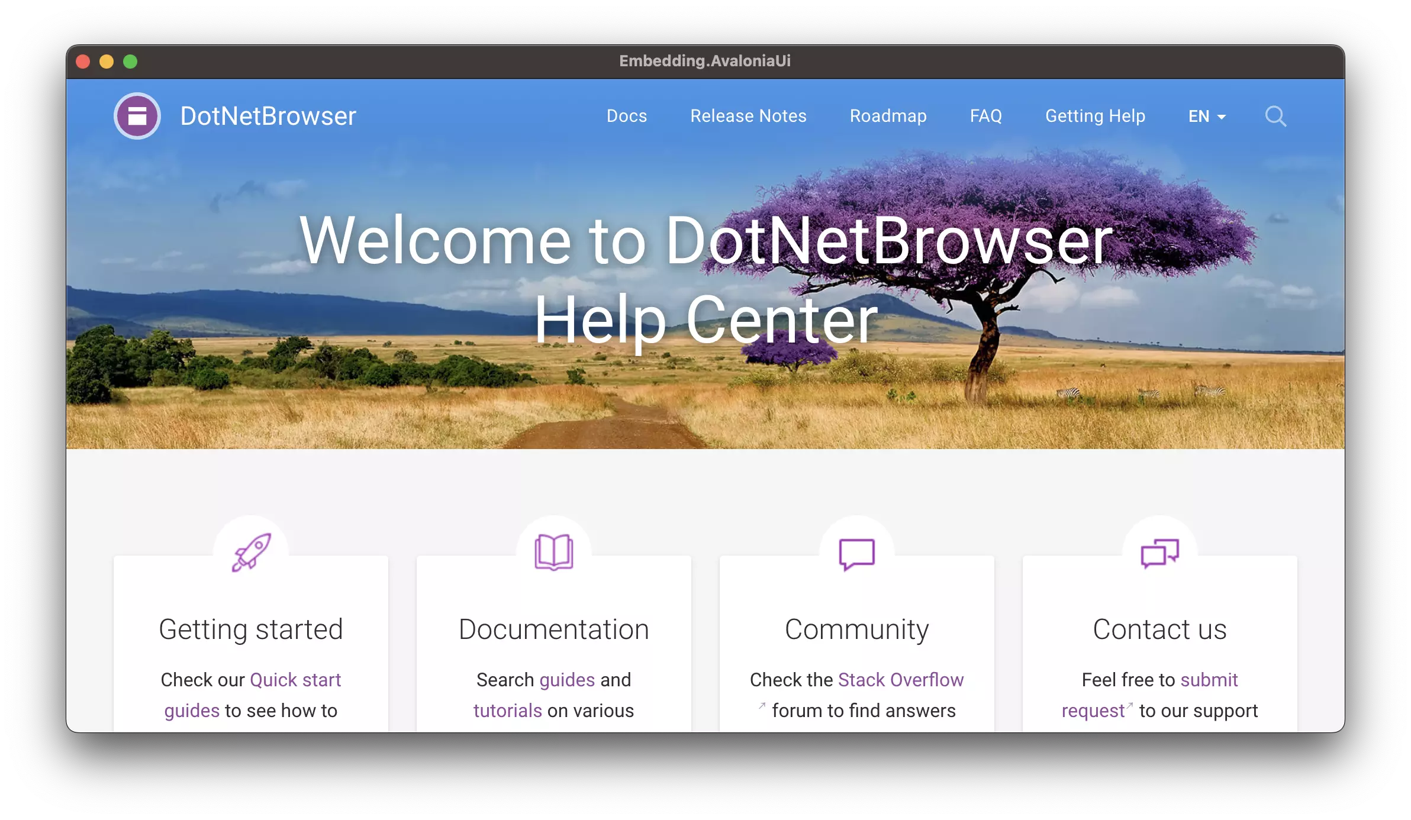The width and height of the screenshot is (1411, 820).
Task: Click the DotNetBrowser logo icon
Action: pos(137,115)
